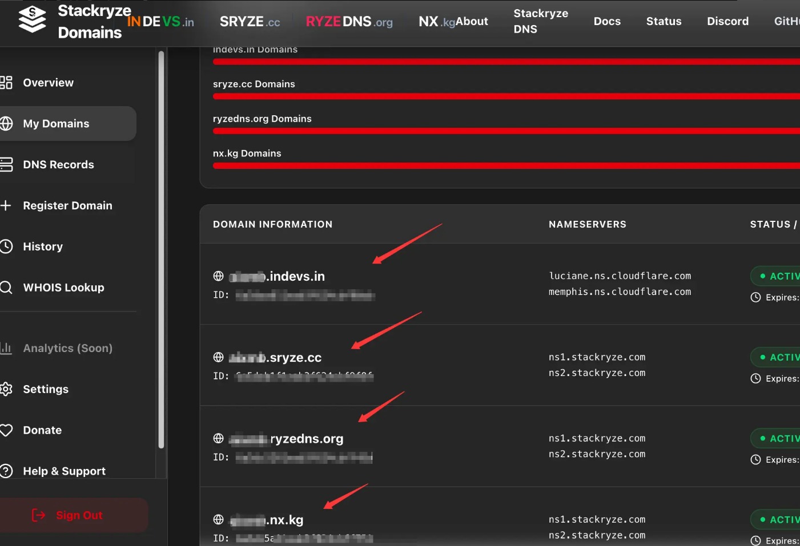Click the Help & Support question icon
Image resolution: width=800 pixels, height=546 pixels.
6,471
